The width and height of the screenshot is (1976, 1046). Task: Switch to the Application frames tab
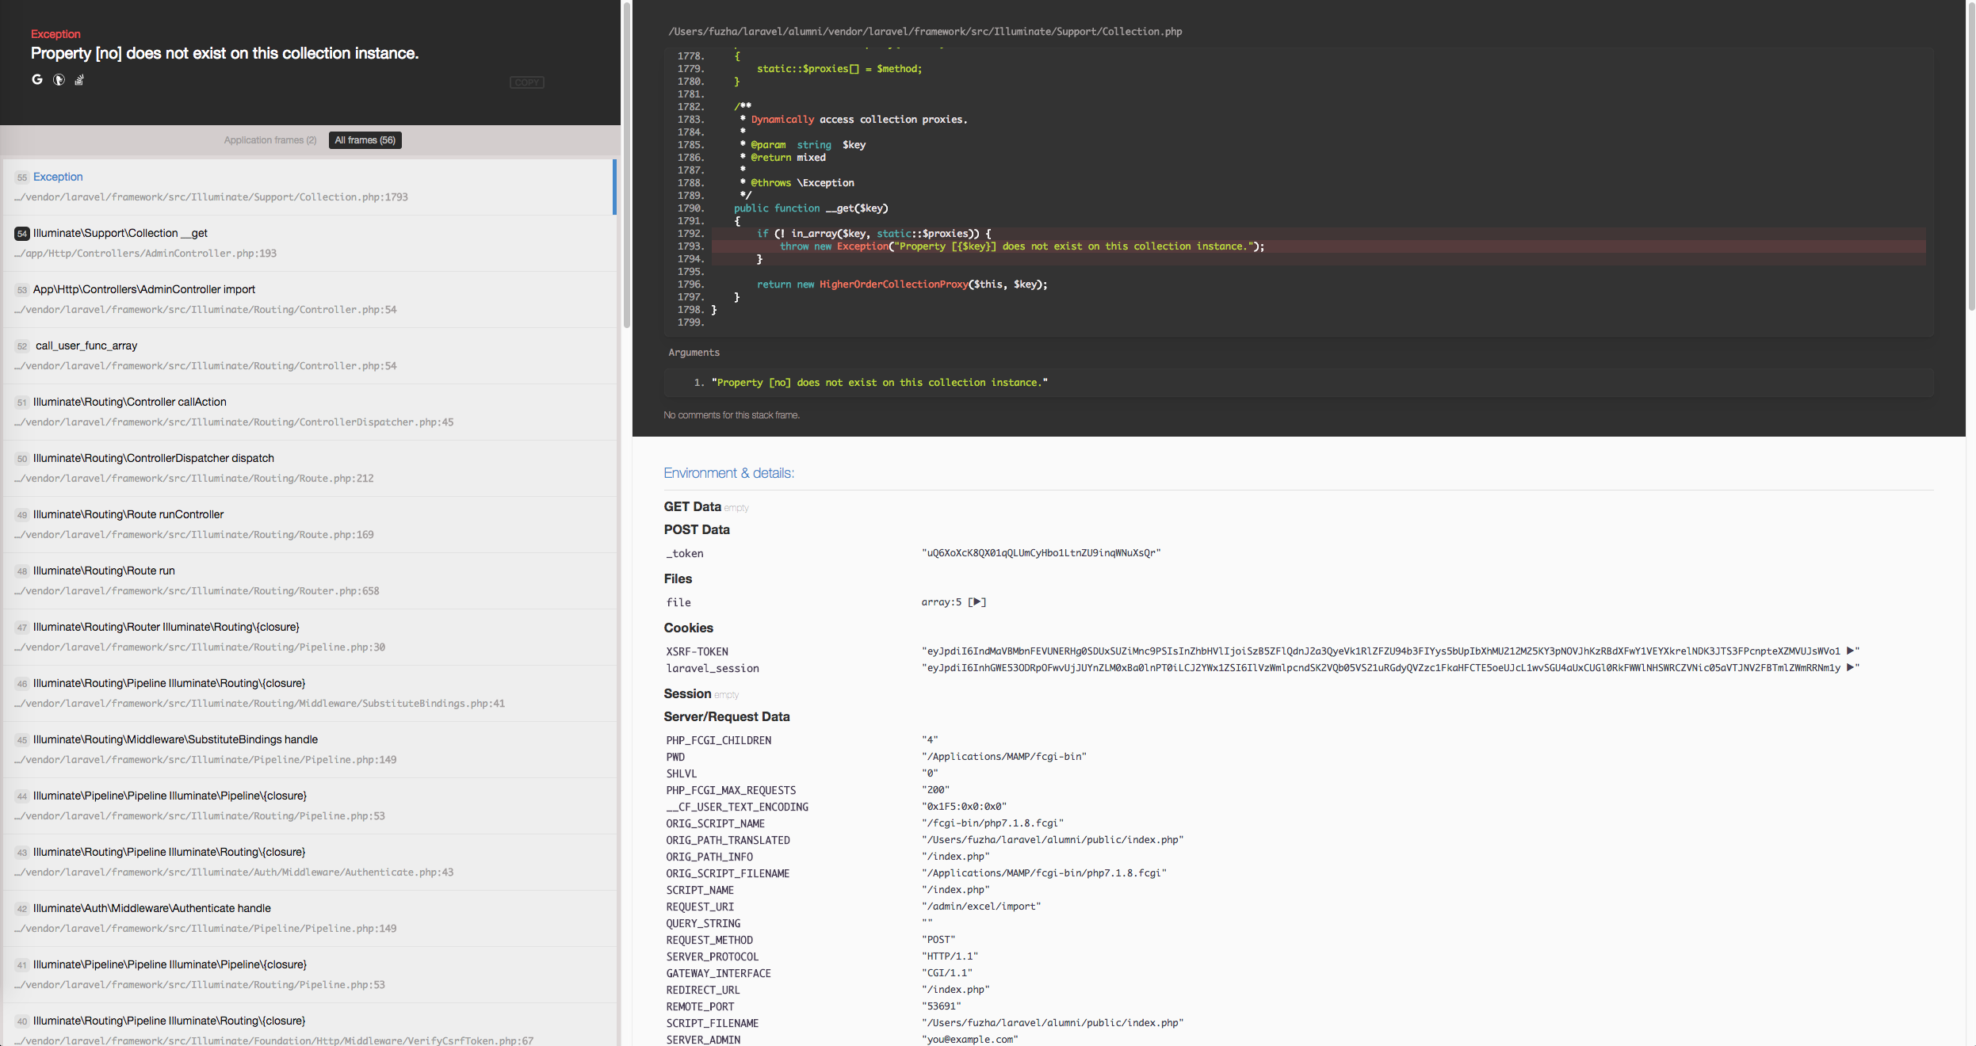click(x=270, y=139)
